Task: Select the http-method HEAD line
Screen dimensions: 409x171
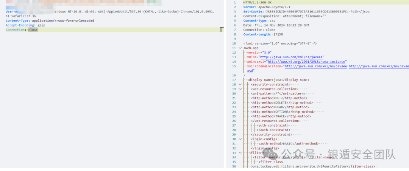Action: tap(280, 107)
